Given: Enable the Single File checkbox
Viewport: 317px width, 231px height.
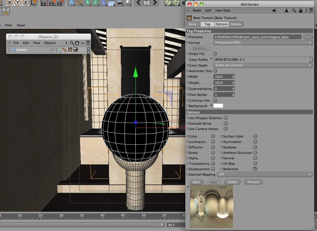Looking at the screenshot, I should point(215,54).
